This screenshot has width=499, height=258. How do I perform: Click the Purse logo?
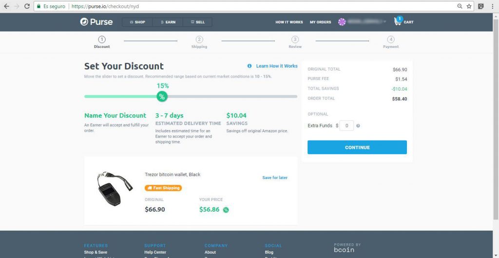click(x=96, y=21)
